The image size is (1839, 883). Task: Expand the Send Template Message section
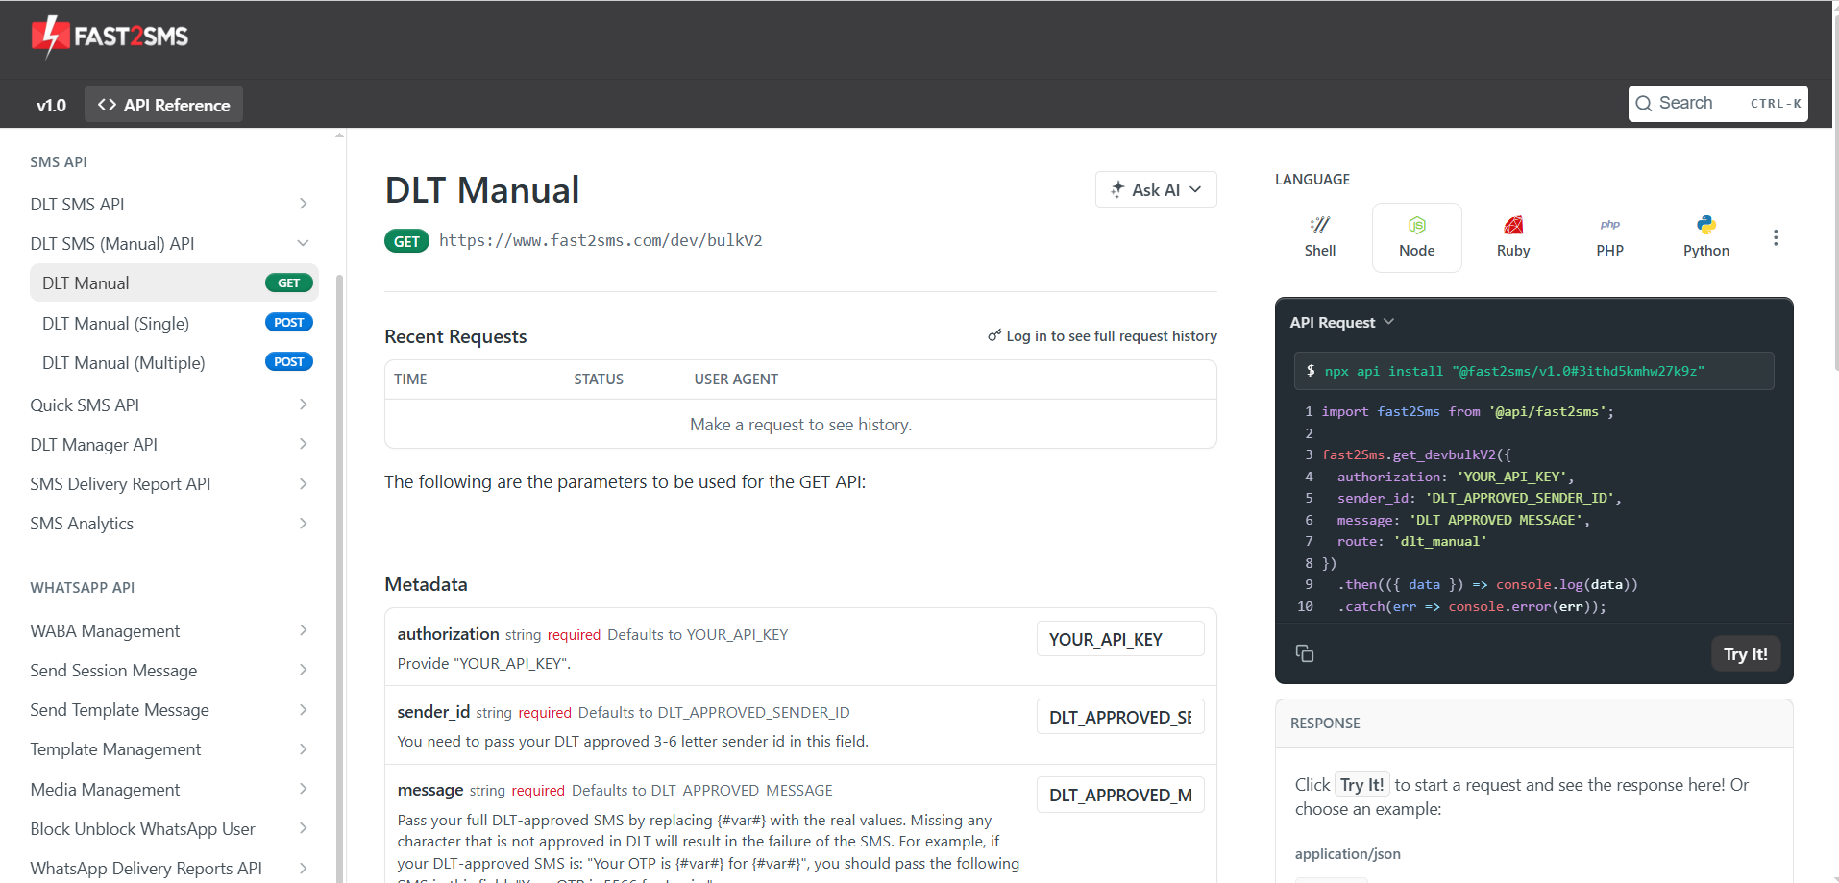point(303,709)
